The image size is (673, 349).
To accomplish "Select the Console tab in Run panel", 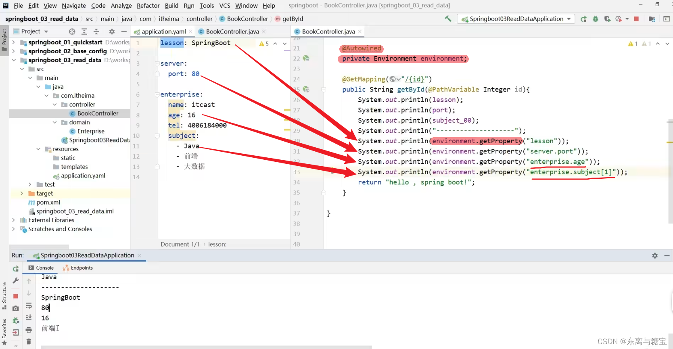I will click(x=41, y=268).
